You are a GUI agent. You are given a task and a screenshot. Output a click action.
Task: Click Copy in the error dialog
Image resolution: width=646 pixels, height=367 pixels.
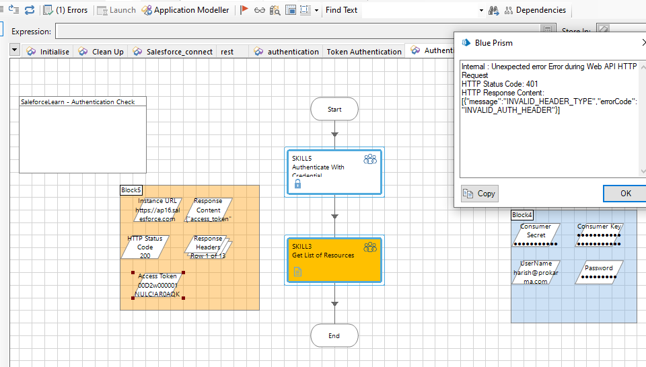480,194
